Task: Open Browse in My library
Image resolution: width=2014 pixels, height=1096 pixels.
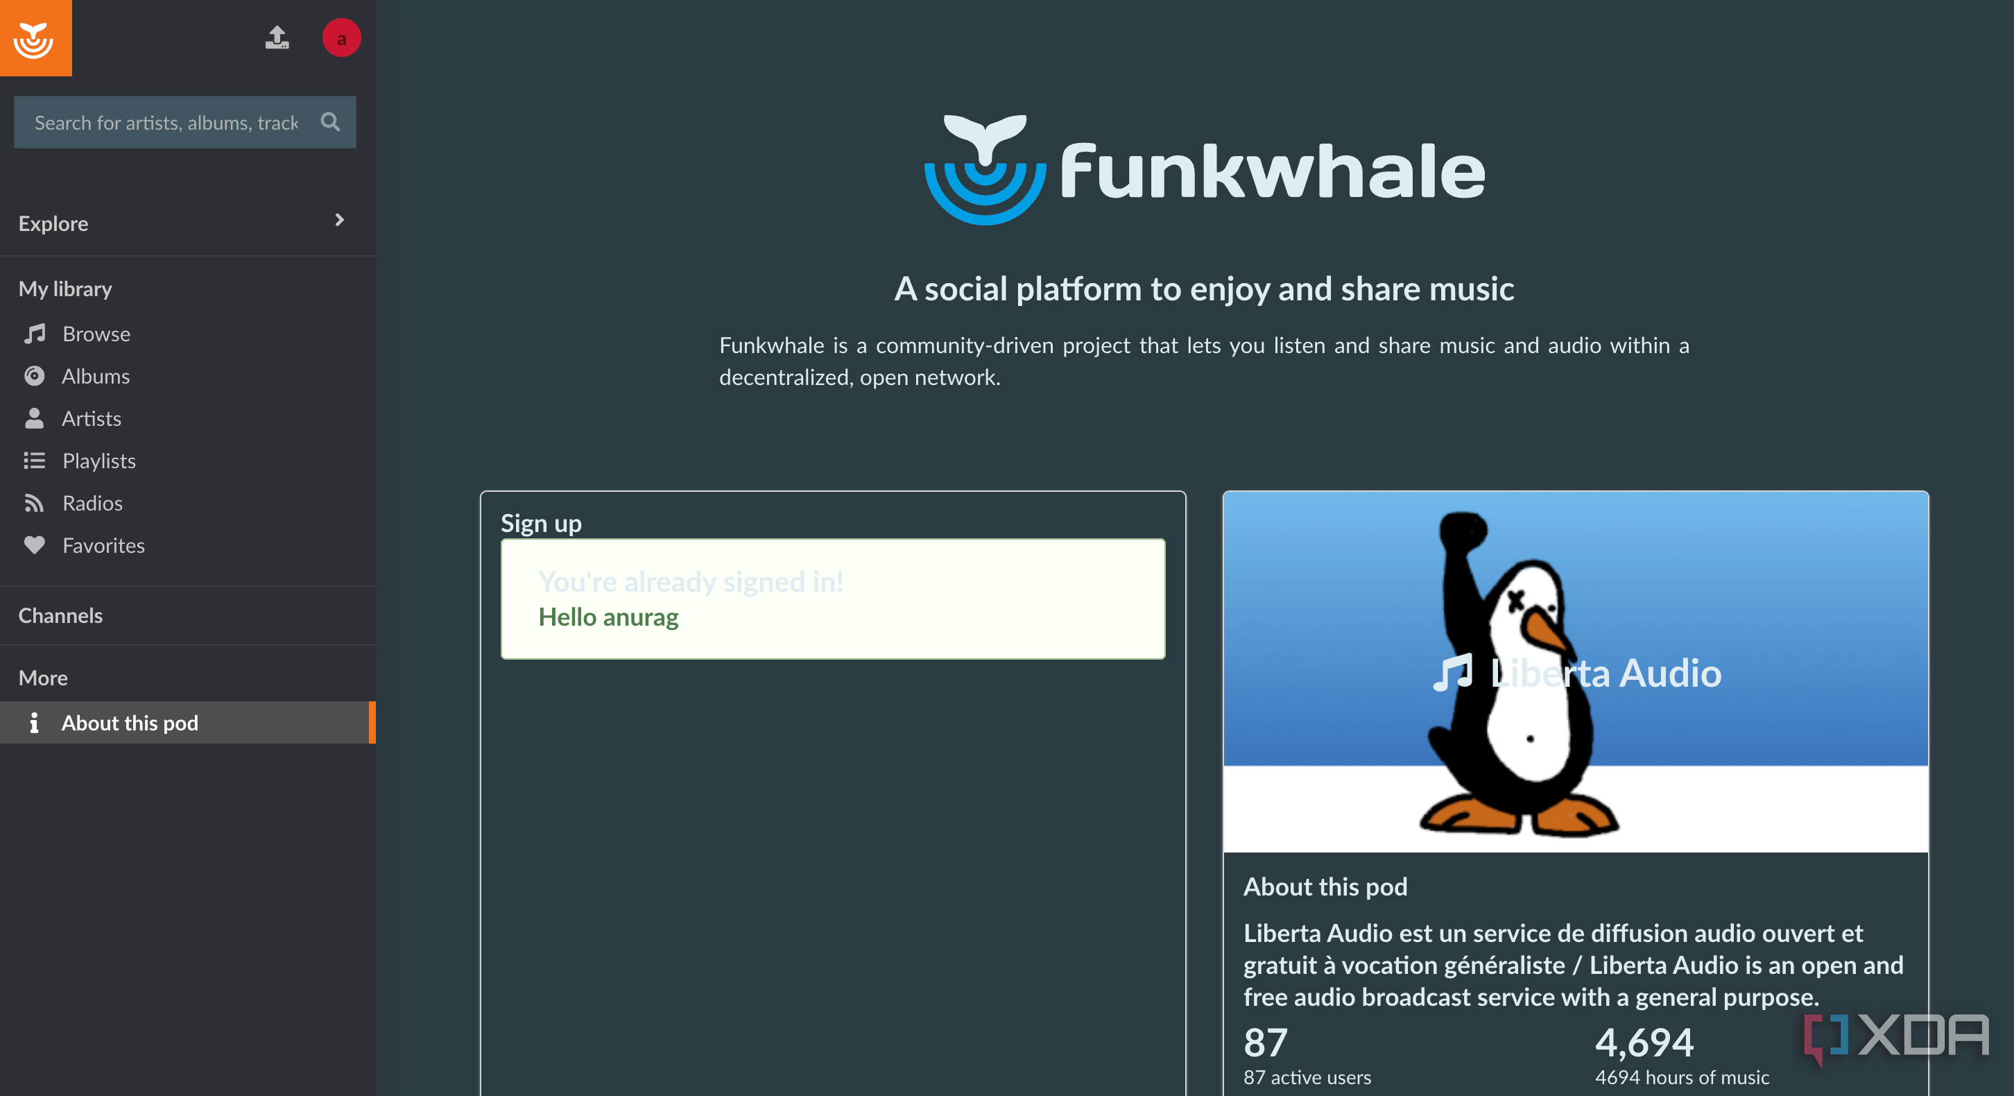Action: click(x=96, y=334)
